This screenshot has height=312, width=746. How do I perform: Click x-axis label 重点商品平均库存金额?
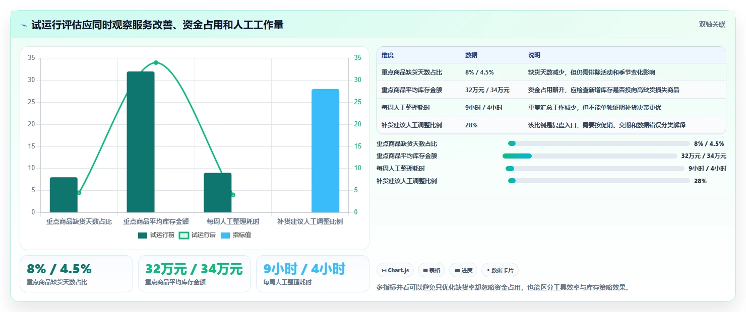point(156,221)
